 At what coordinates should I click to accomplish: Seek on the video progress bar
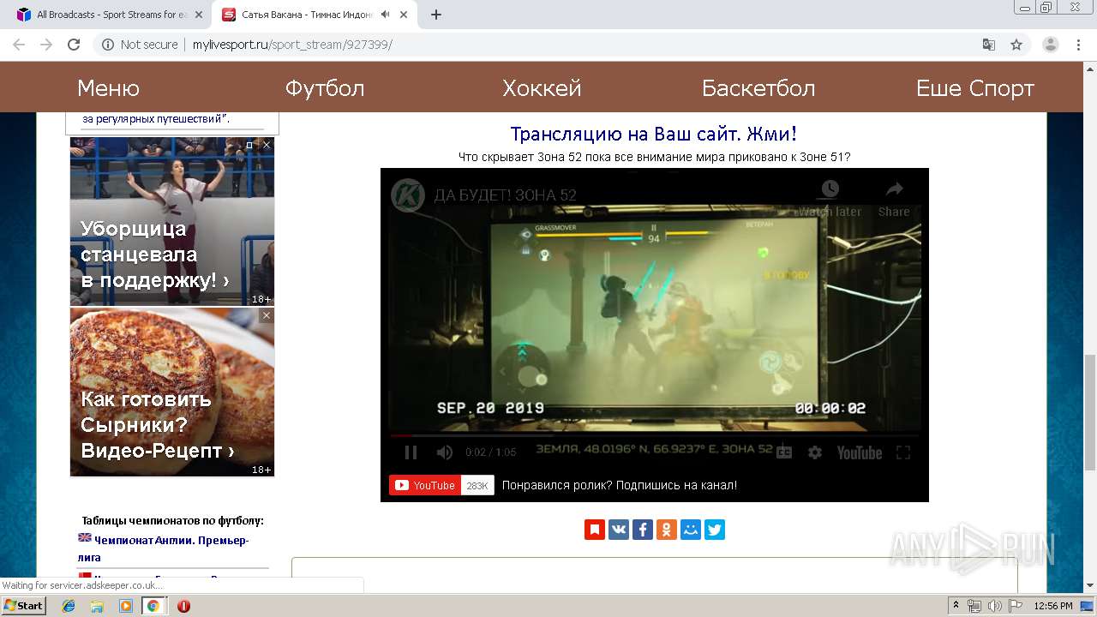pos(655,435)
